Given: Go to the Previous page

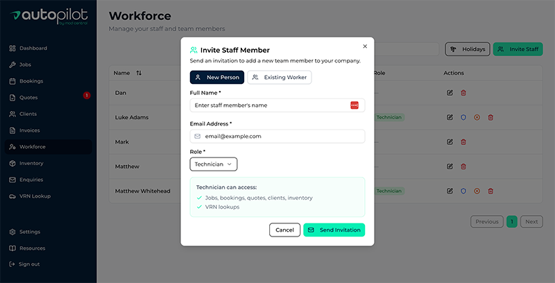Looking at the screenshot, I should click(x=487, y=222).
